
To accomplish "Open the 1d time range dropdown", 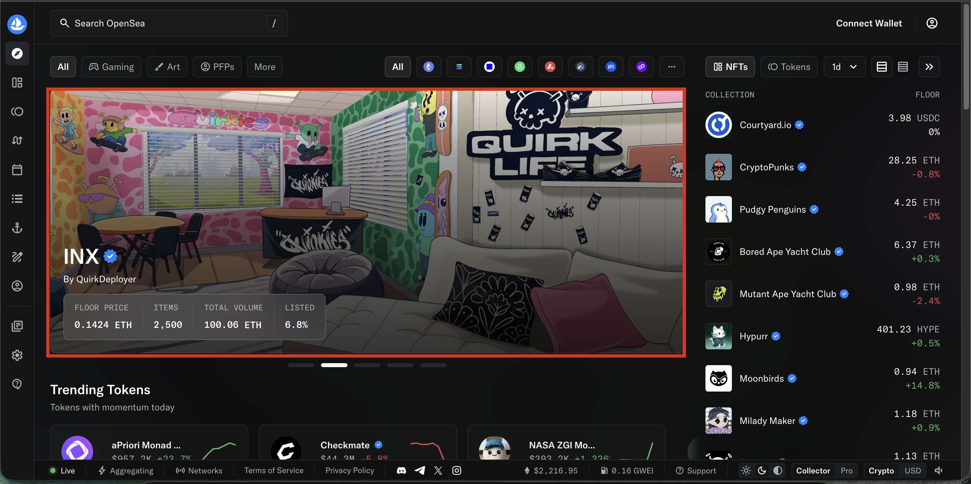I will pyautogui.click(x=845, y=67).
